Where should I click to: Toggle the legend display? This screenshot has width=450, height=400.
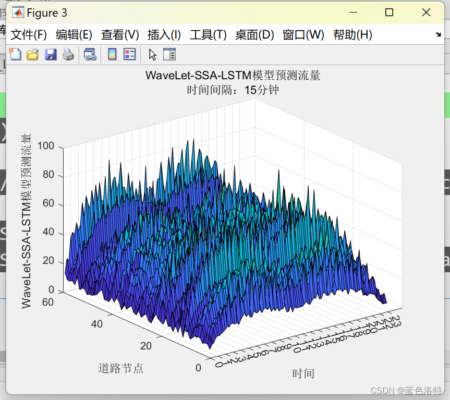(129, 54)
